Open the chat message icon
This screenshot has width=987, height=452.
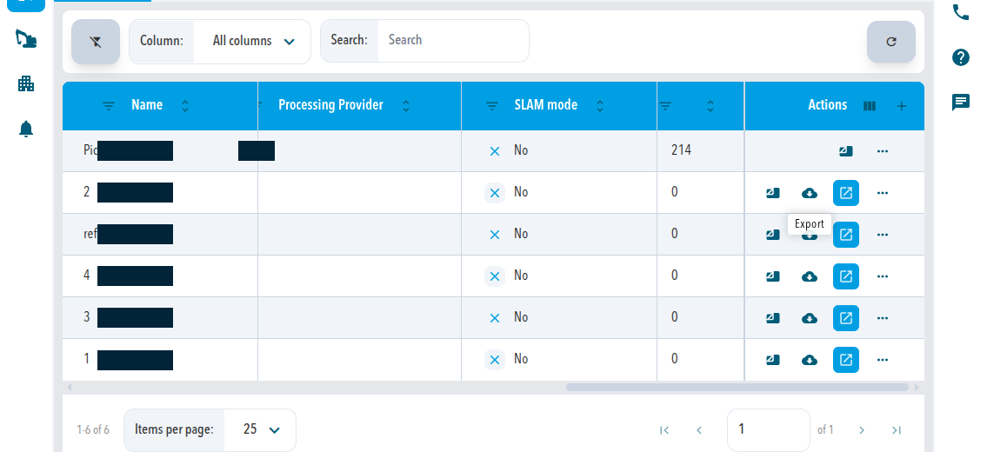tap(961, 102)
